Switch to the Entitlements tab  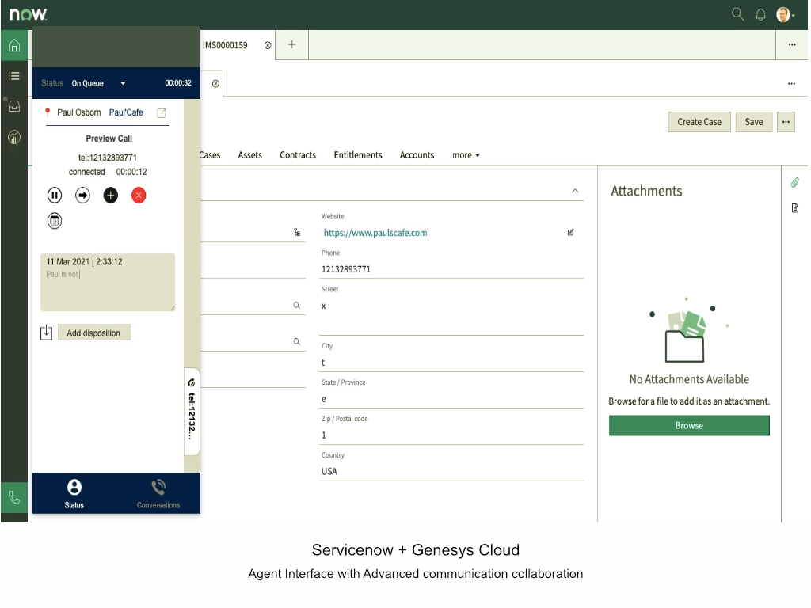(358, 155)
